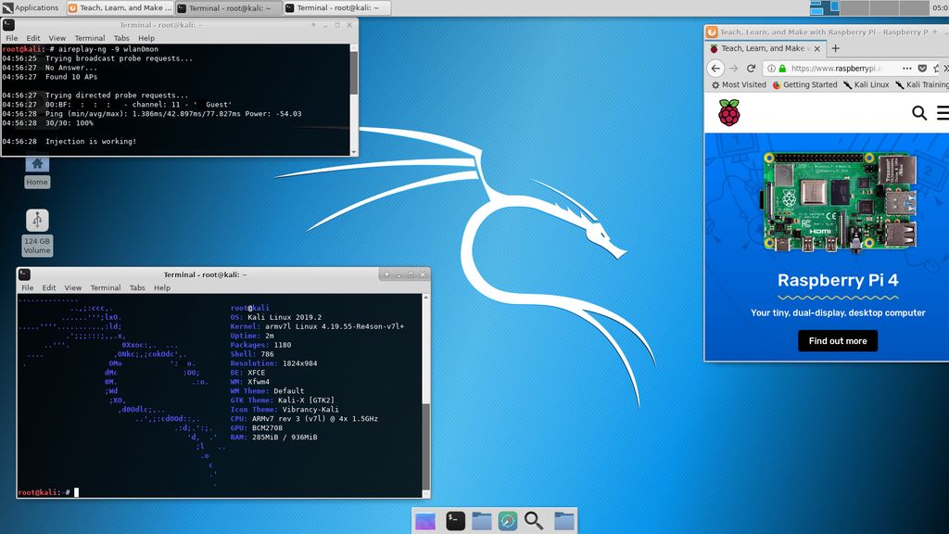The height and width of the screenshot is (534, 949).
Task: Open the File menu in the Terminal
Action: [28, 287]
